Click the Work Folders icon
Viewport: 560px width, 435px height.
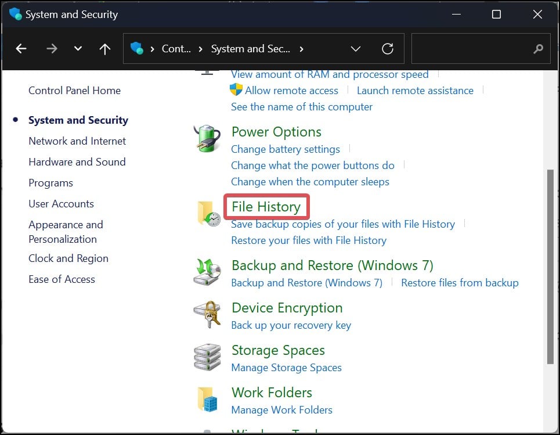tap(207, 400)
